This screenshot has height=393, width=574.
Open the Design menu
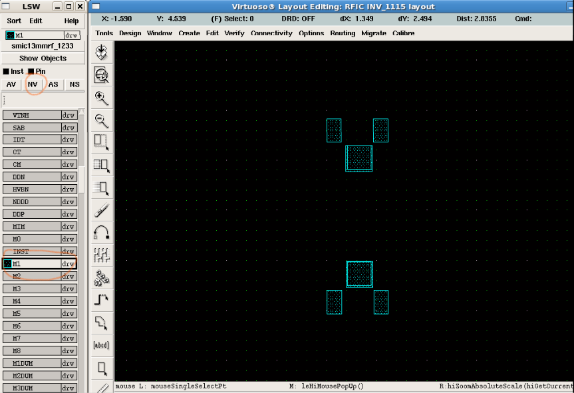point(130,33)
